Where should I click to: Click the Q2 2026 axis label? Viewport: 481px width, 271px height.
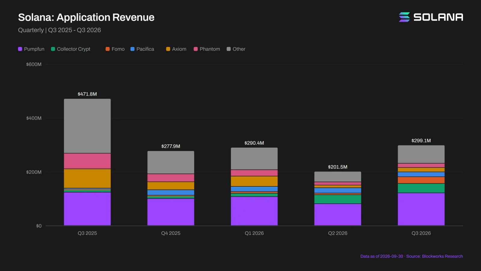tap(338, 233)
